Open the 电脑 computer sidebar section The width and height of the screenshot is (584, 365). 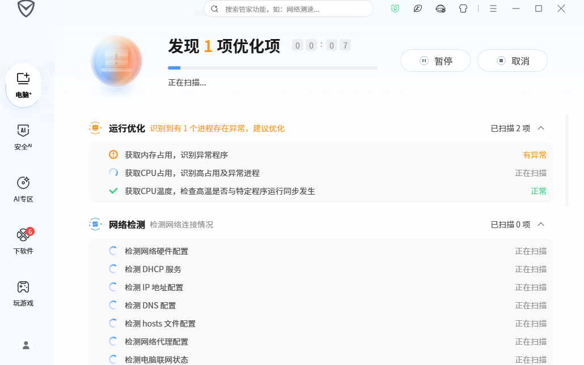coord(23,85)
